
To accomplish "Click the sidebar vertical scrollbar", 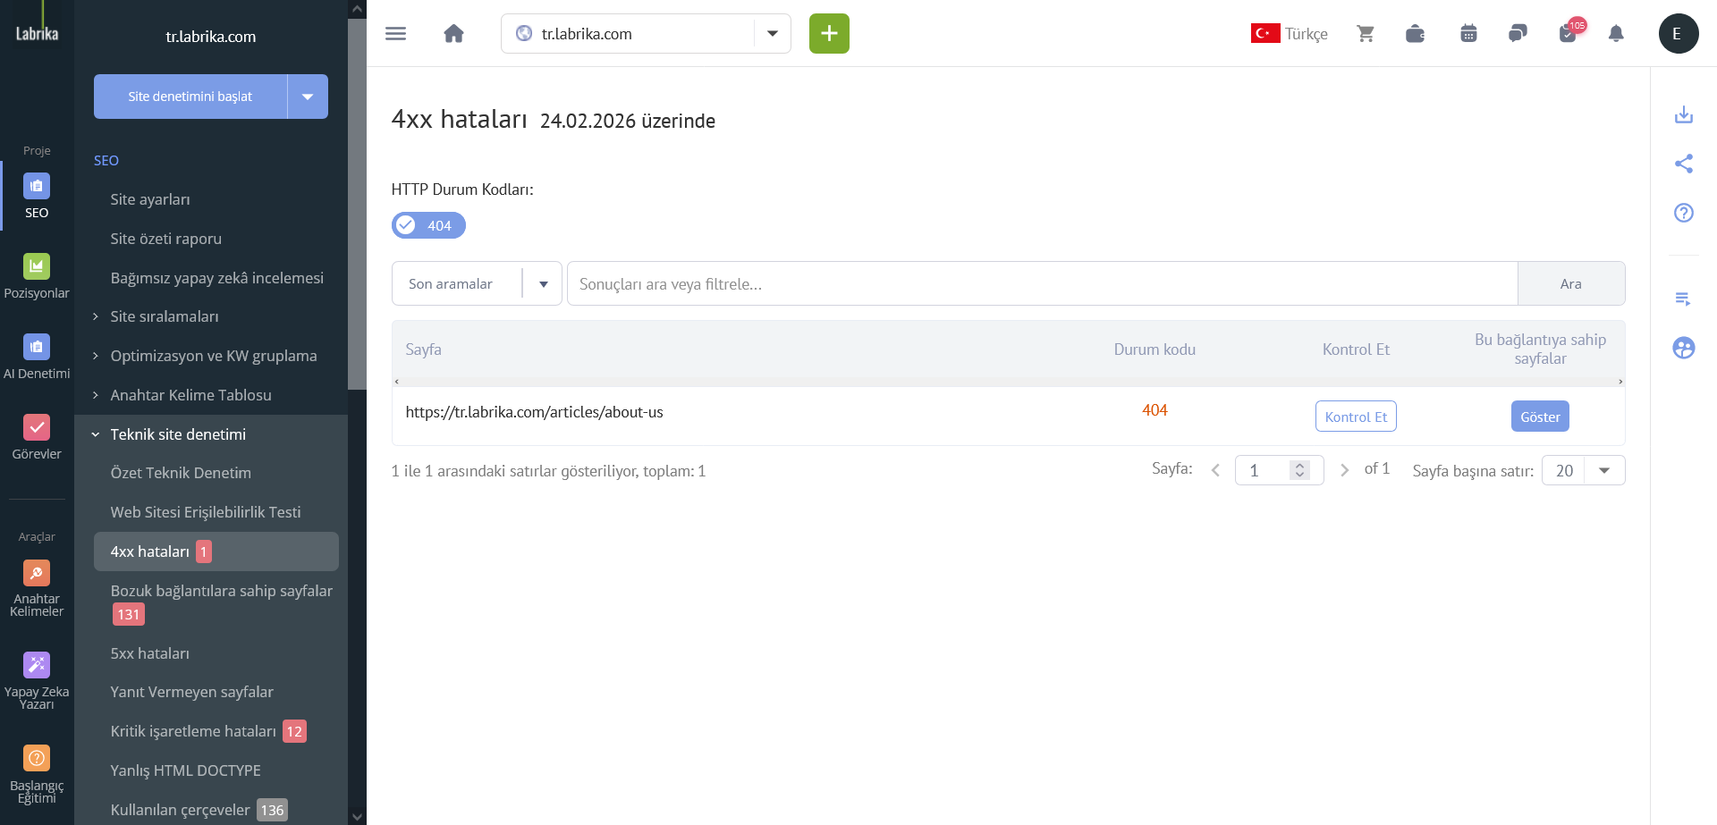I will [x=357, y=204].
